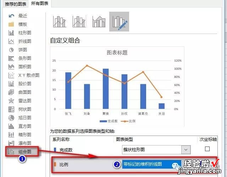Choose the 条形图 bar chart type
227x177 pixels.
click(x=20, y=58)
